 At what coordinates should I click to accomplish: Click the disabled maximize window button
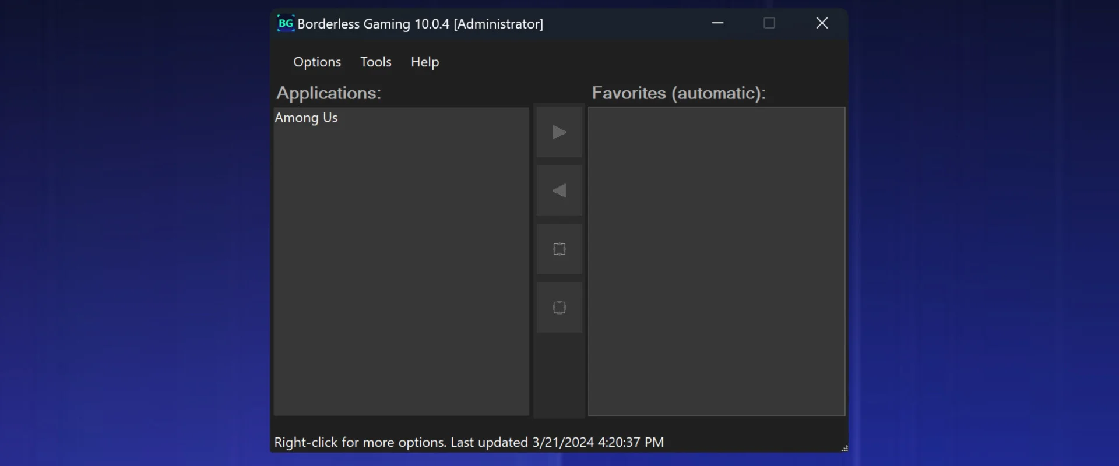tap(769, 23)
